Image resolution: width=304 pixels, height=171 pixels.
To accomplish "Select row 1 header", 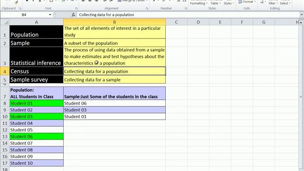I will (5, 32).
